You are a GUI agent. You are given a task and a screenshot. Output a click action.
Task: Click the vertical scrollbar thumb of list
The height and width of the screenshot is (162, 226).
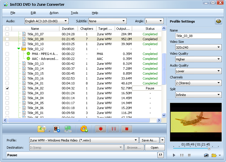164,69
